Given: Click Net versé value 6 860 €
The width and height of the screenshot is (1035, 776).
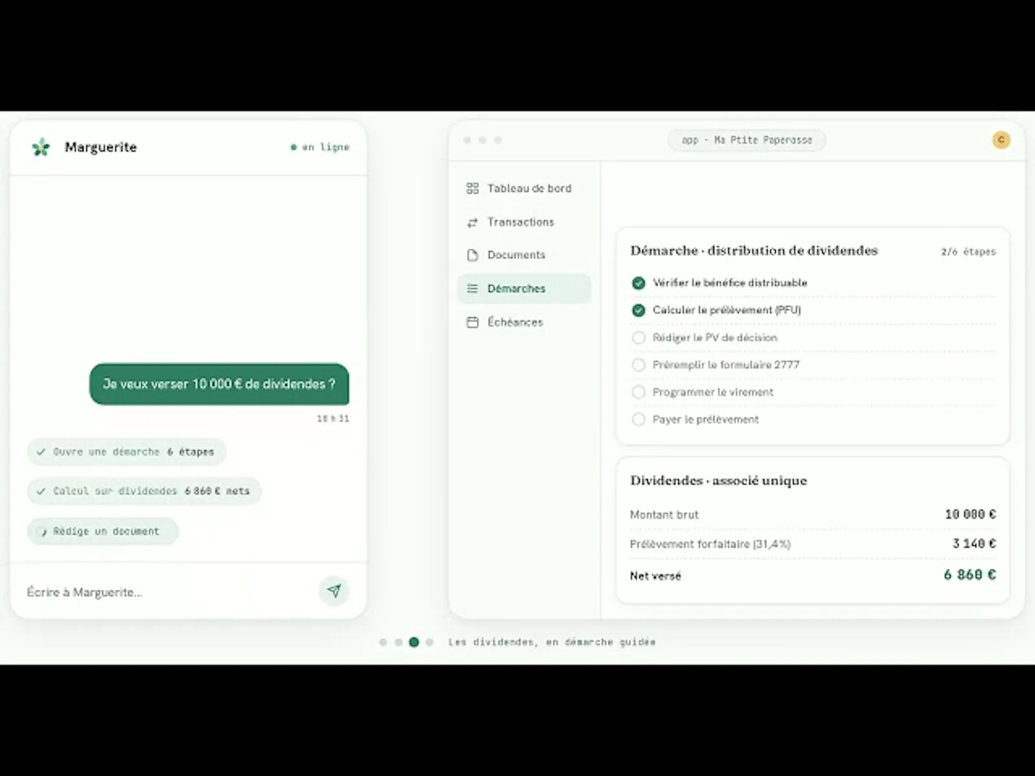Looking at the screenshot, I should (970, 574).
